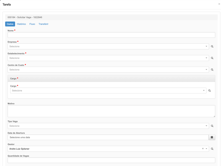Click the search icon beside Estabelecimento
The width and height of the screenshot is (221, 166).
pos(212,58)
